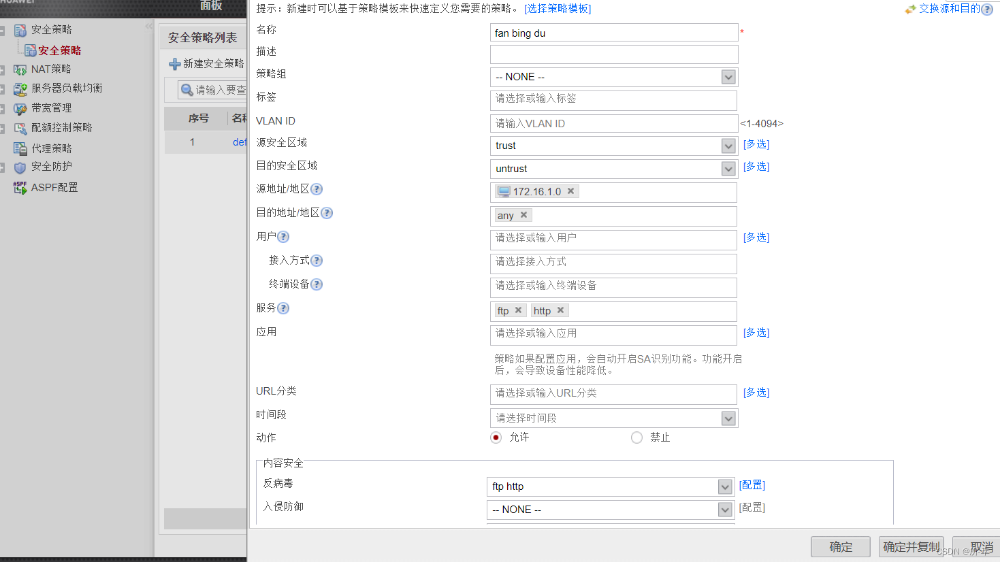This screenshot has width=1000, height=562.
Task: Click help icon next to 终端设备
Action: tap(317, 284)
